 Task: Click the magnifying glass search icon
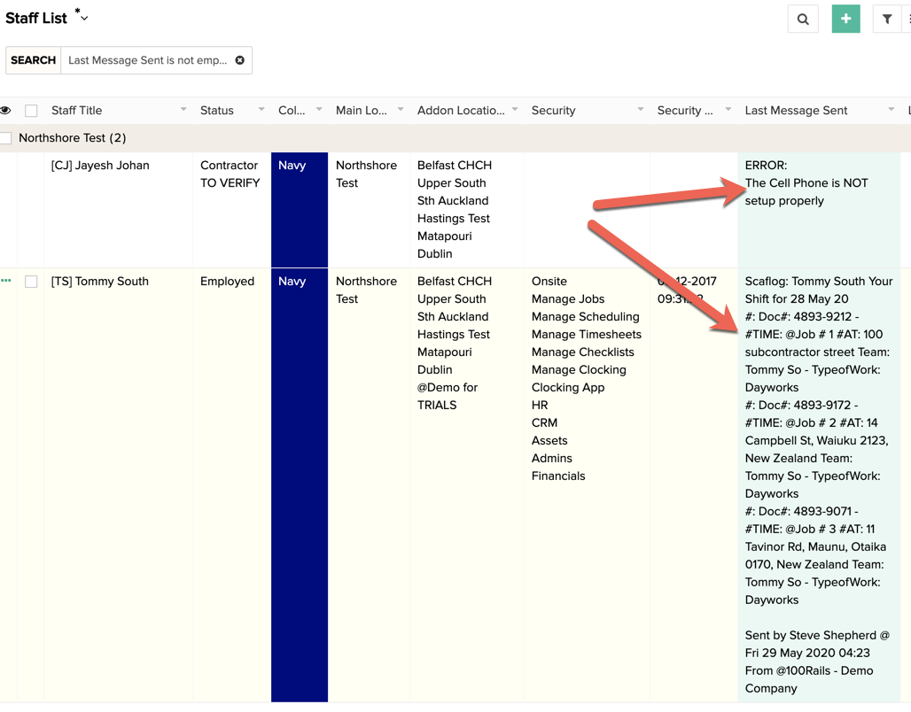[x=803, y=19]
